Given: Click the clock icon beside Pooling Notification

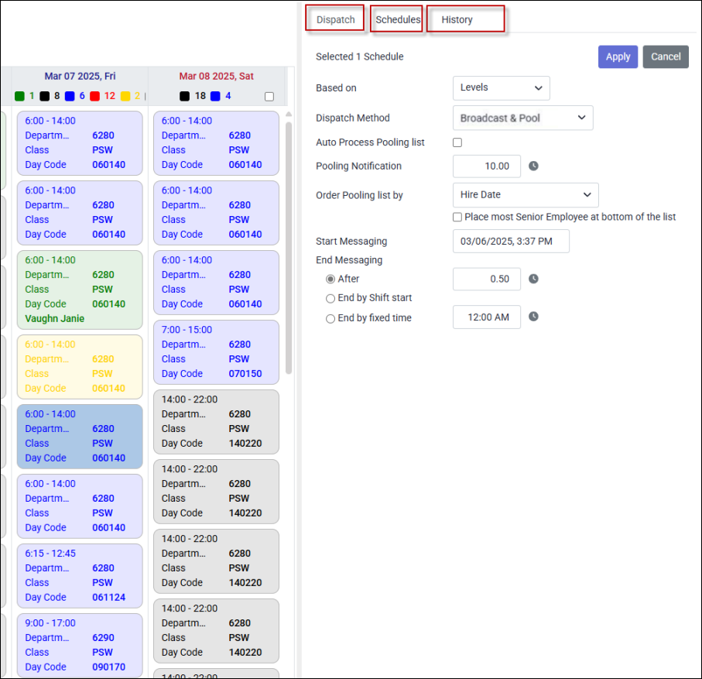Looking at the screenshot, I should pyautogui.click(x=533, y=166).
